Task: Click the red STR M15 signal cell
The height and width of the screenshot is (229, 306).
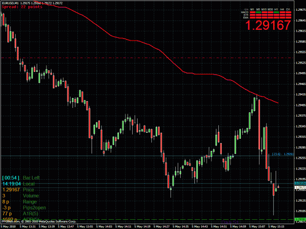Action: [x=264, y=15]
